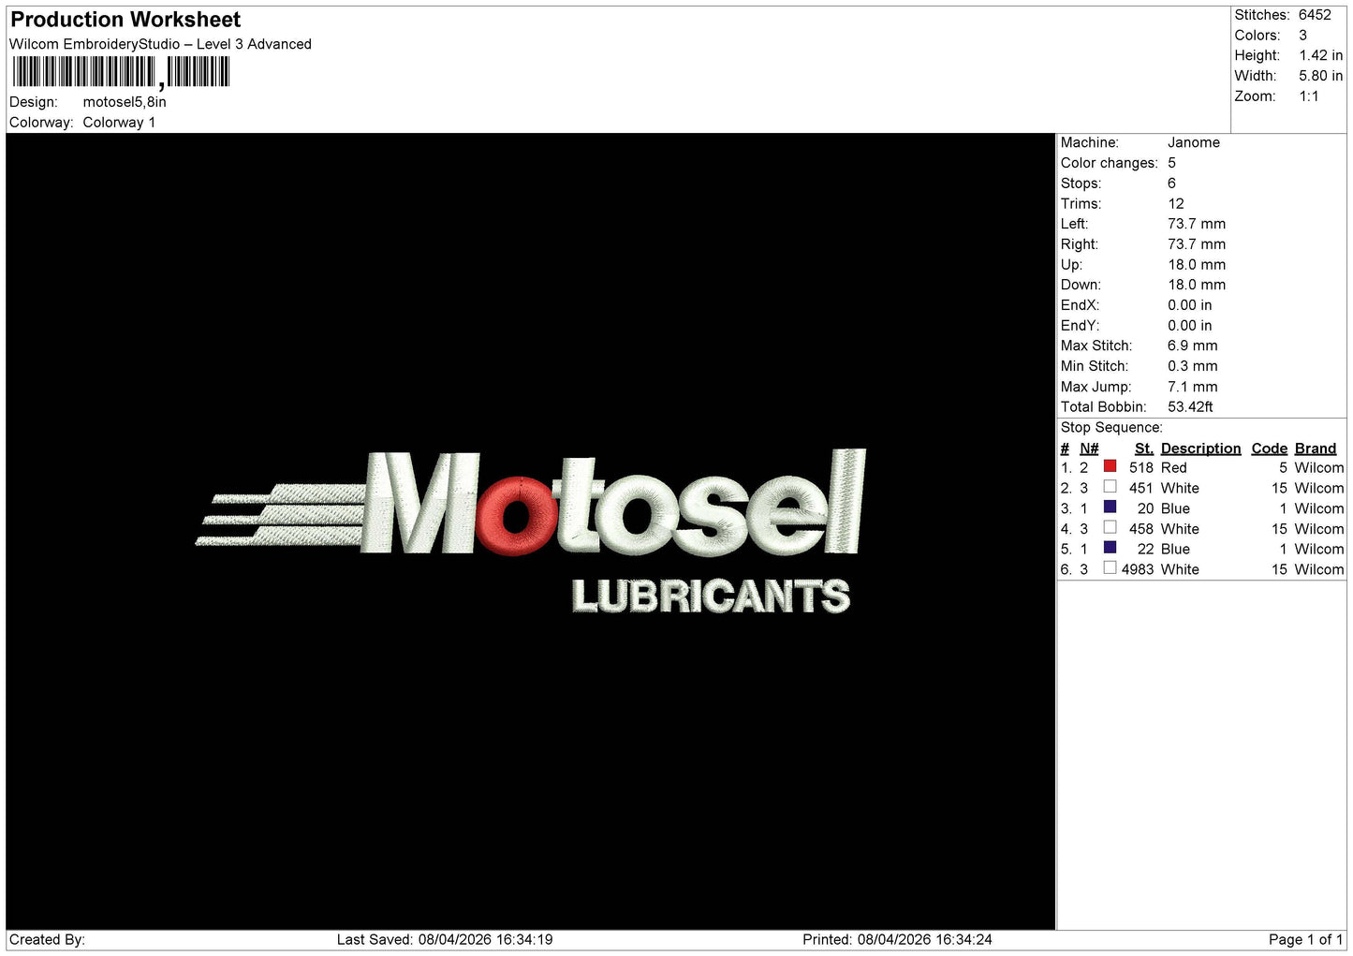The image size is (1353, 956).
Task: Click the barcode in the header
Action: pos(121,72)
